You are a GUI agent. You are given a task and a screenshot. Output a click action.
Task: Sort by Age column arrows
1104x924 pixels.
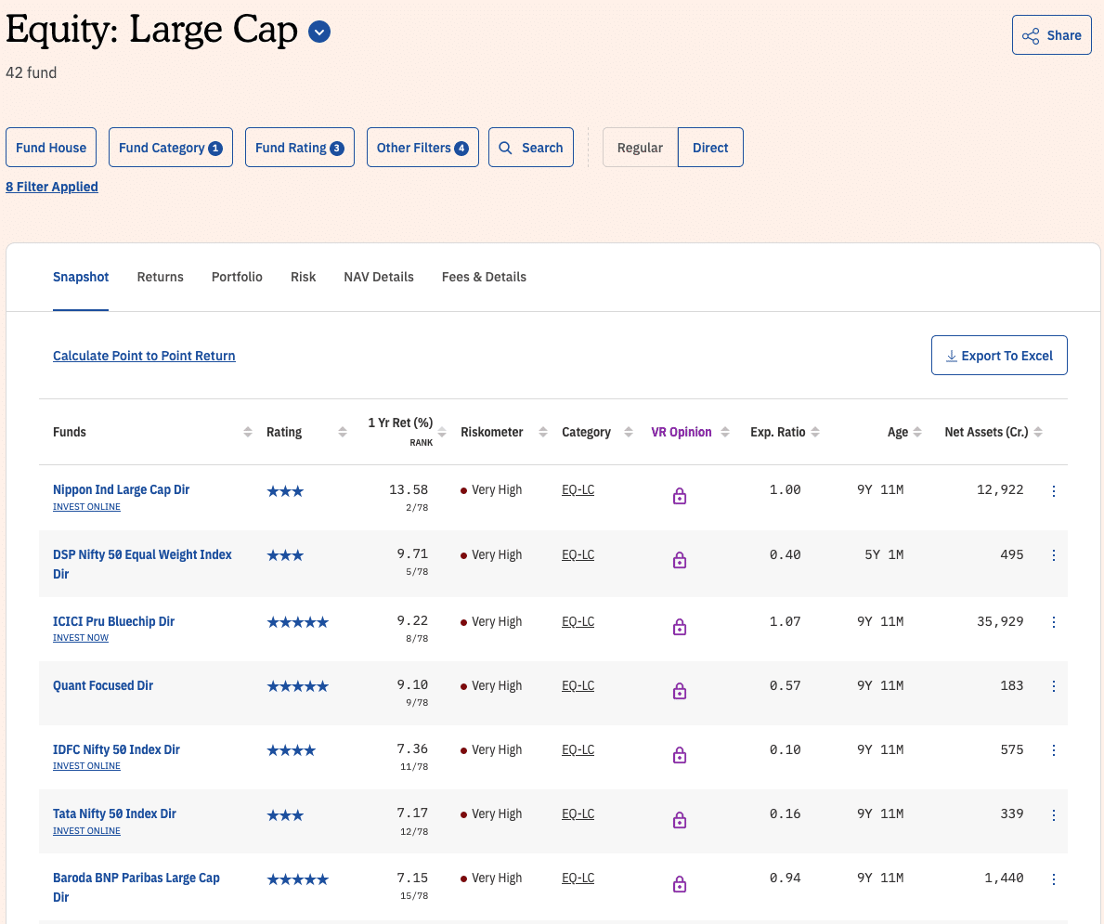917,432
